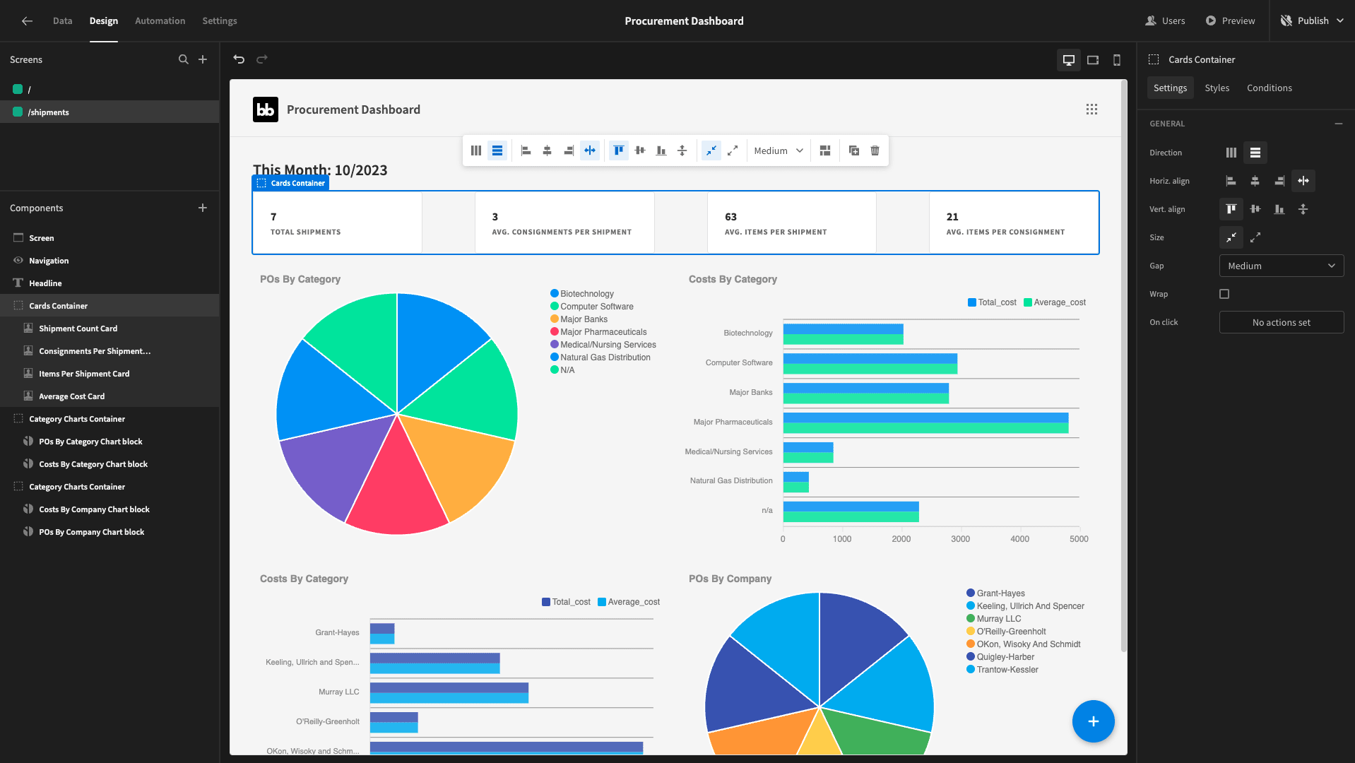The height and width of the screenshot is (763, 1355).
Task: Duplicate component in floating toolbar
Action: pyautogui.click(x=854, y=150)
